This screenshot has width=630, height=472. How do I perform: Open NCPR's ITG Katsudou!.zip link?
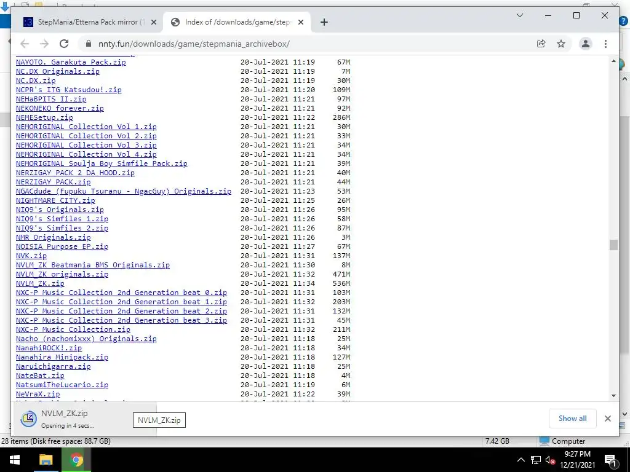click(x=69, y=90)
